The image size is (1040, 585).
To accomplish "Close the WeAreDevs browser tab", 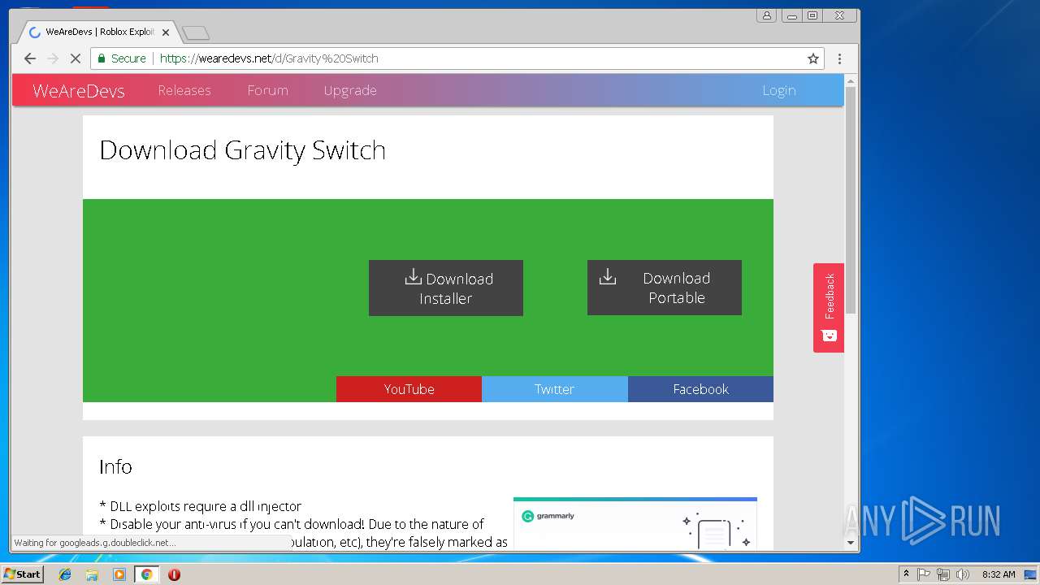I will click(x=166, y=32).
